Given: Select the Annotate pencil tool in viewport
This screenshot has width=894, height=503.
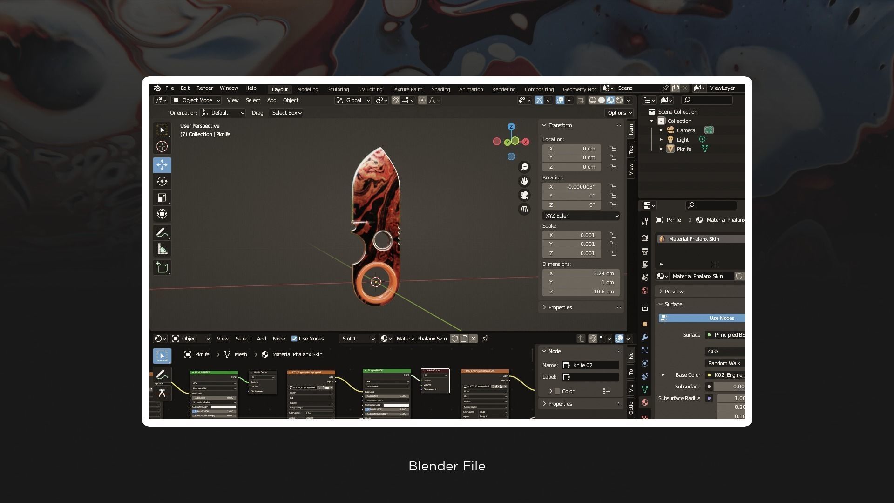Looking at the screenshot, I should pyautogui.click(x=162, y=232).
